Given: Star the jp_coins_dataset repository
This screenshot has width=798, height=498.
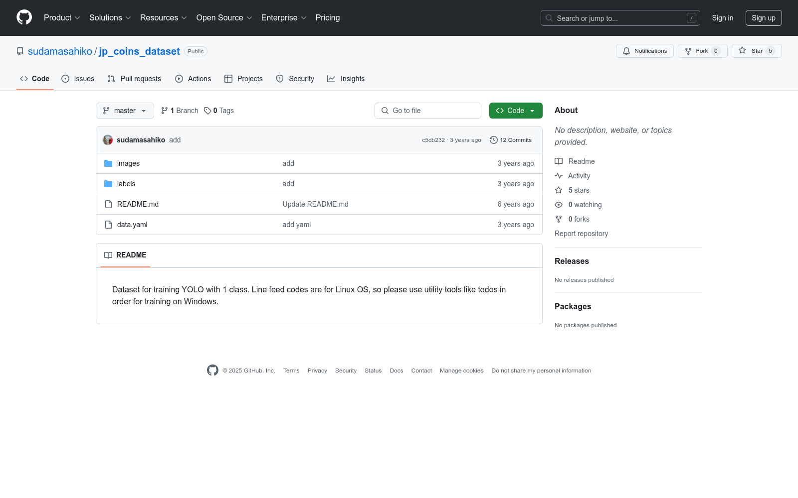Looking at the screenshot, I should coord(757,51).
